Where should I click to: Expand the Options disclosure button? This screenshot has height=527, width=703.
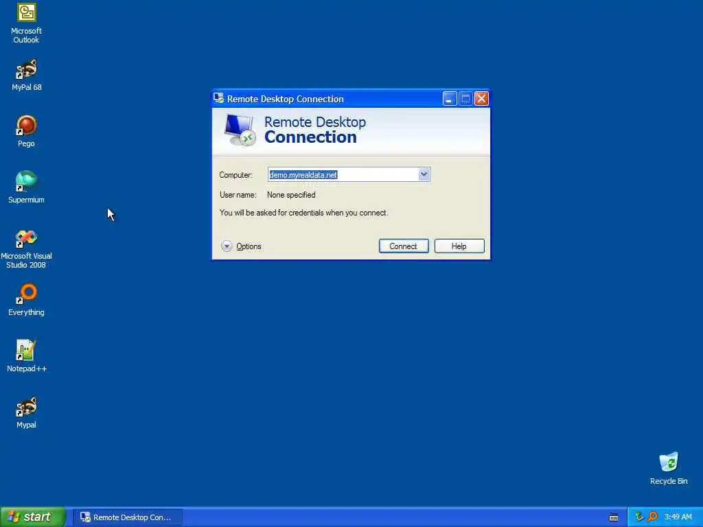tap(227, 246)
